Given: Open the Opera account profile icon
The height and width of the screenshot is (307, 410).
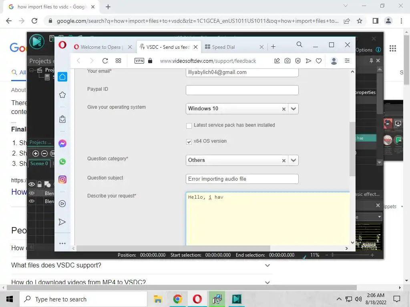Looking at the screenshot, I should [x=334, y=61].
